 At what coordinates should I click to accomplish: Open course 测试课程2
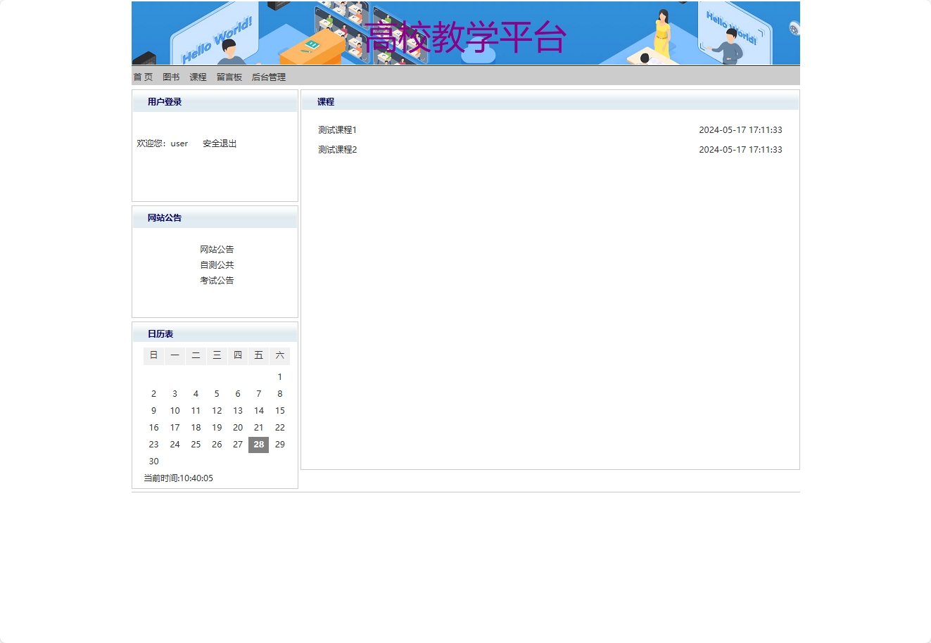point(336,149)
